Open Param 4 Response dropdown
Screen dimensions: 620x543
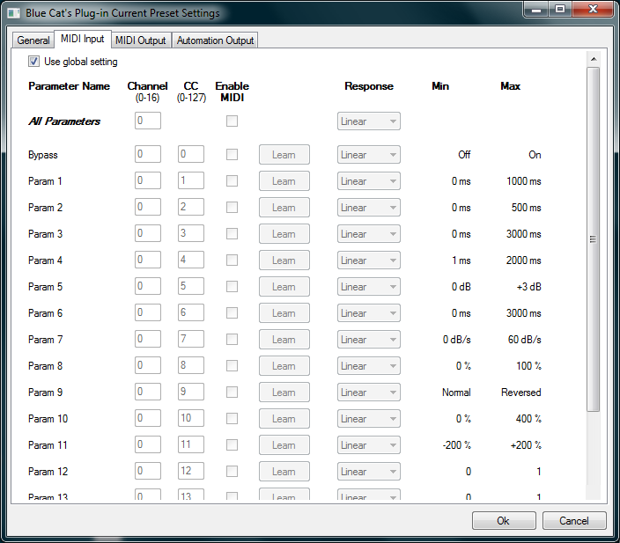[368, 260]
